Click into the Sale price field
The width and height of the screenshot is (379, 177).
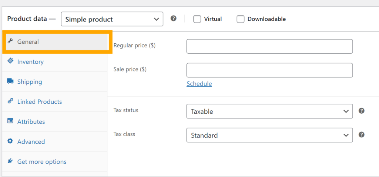pos(269,70)
